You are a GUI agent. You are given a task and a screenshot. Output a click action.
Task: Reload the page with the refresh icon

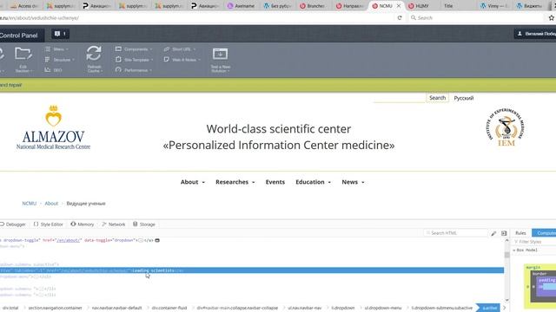coord(400,17)
